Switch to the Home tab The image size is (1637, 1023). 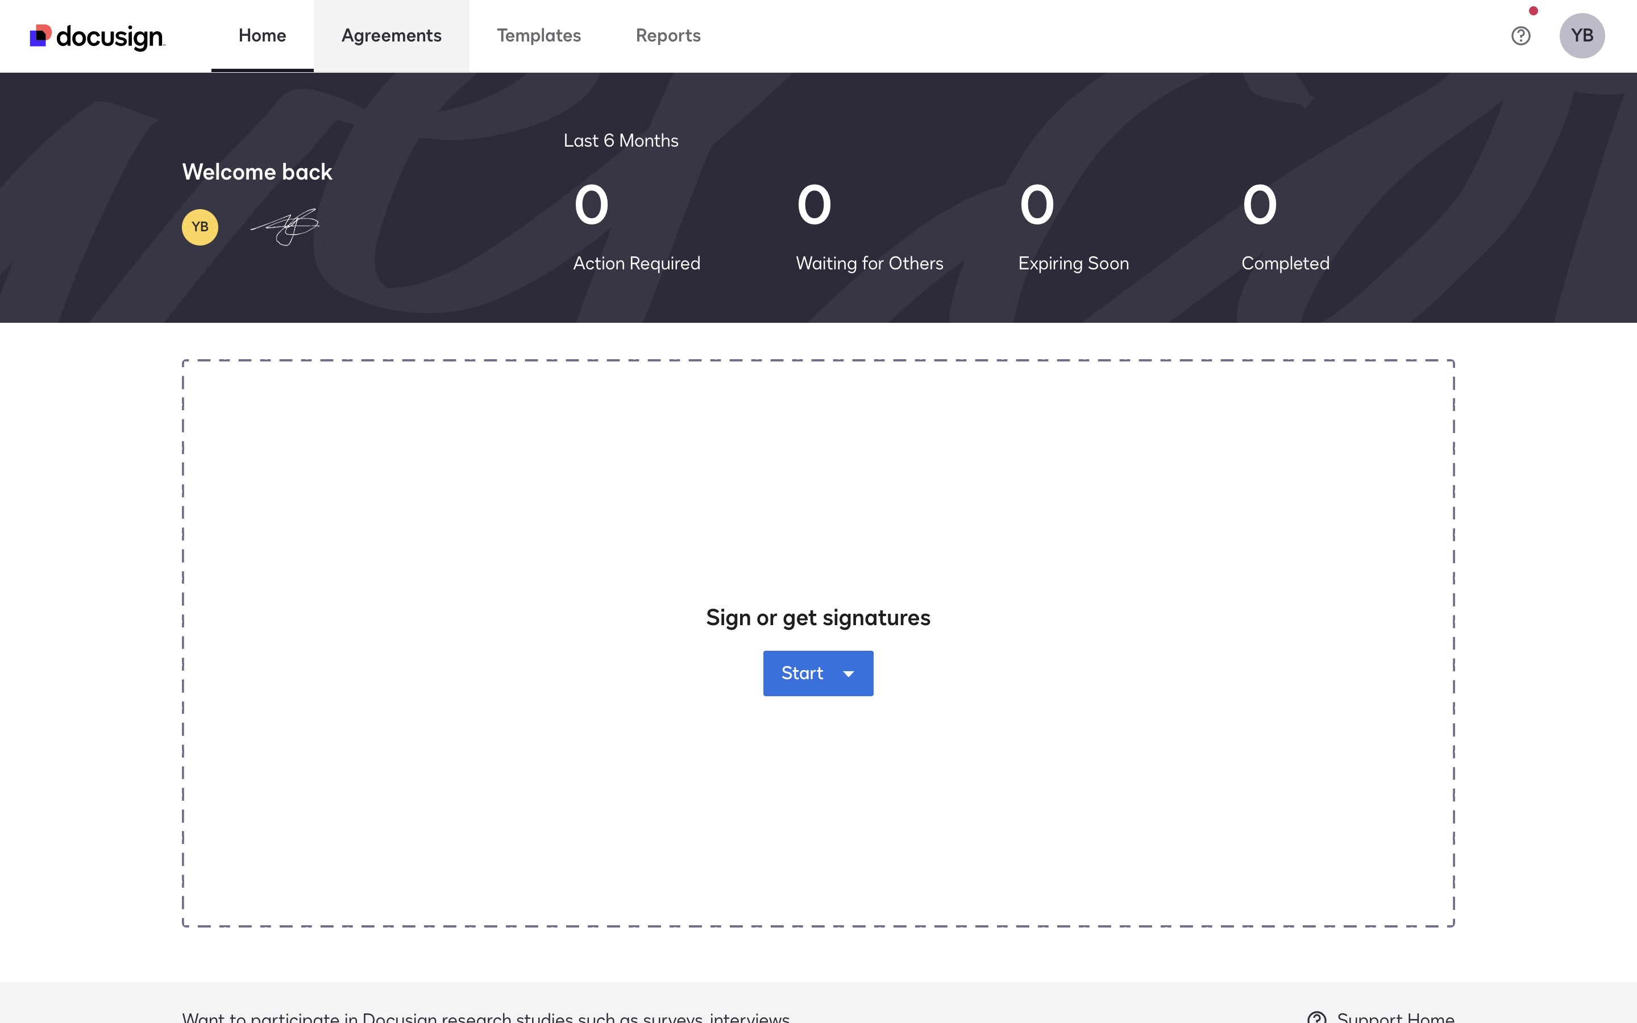click(262, 36)
